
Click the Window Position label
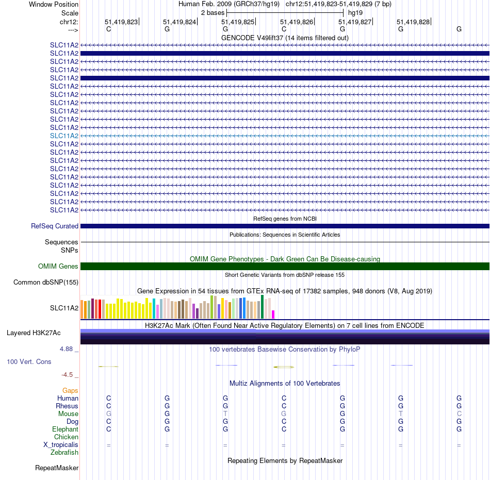tap(54, 4)
